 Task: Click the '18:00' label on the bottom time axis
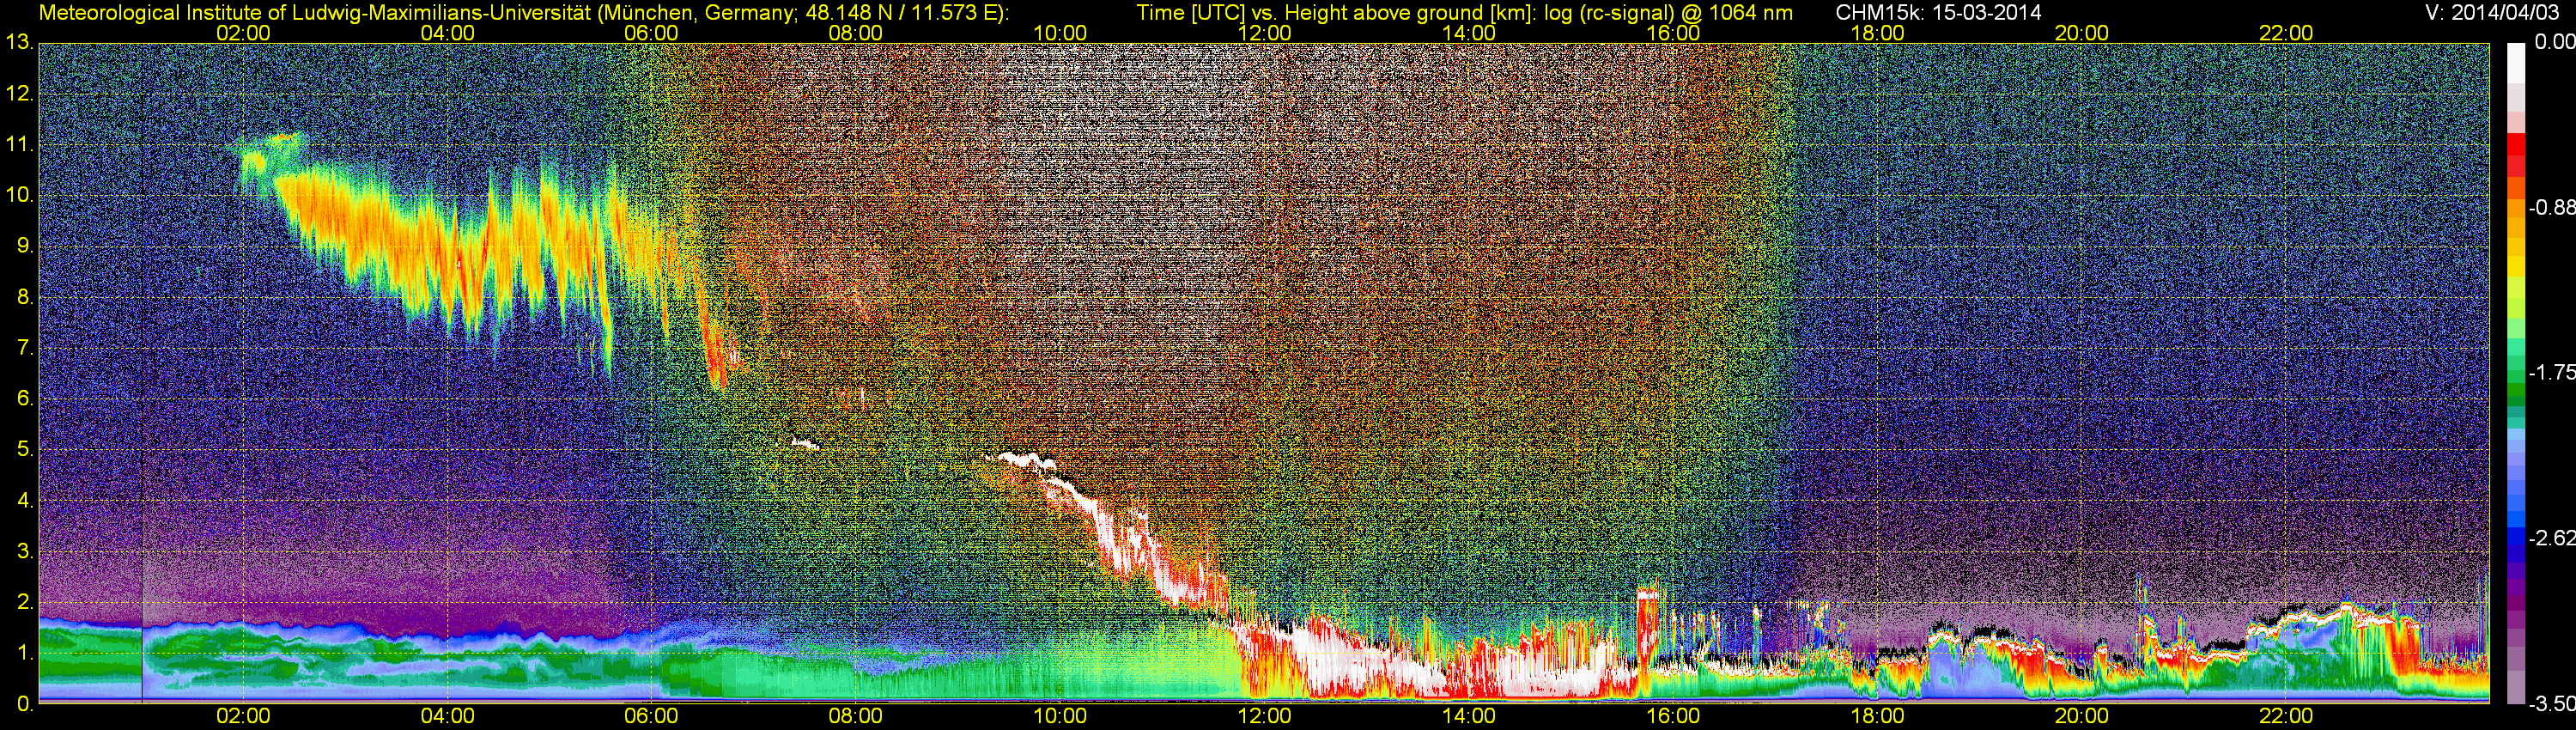click(1877, 716)
